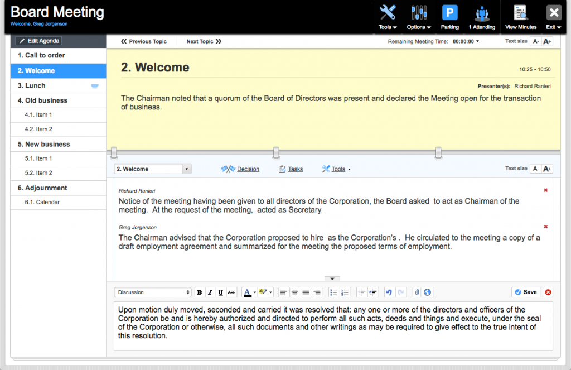The height and width of the screenshot is (370, 571).
Task: Open the Tasks link
Action: coord(291,169)
